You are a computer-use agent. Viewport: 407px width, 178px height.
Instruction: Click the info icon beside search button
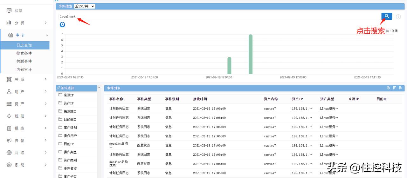398,17
